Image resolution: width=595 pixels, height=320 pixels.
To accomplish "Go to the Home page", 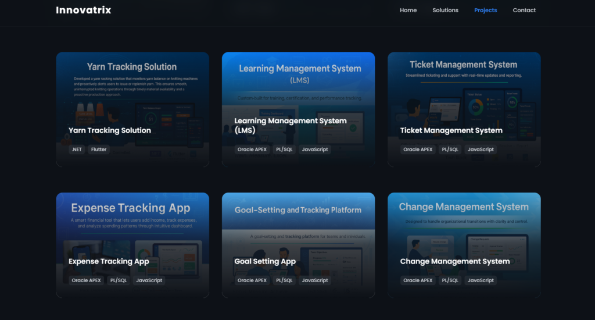I will 408,10.
